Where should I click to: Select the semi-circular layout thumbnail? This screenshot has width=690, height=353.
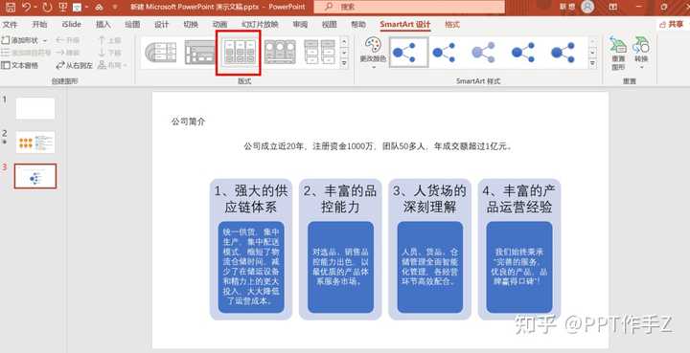tap(161, 53)
